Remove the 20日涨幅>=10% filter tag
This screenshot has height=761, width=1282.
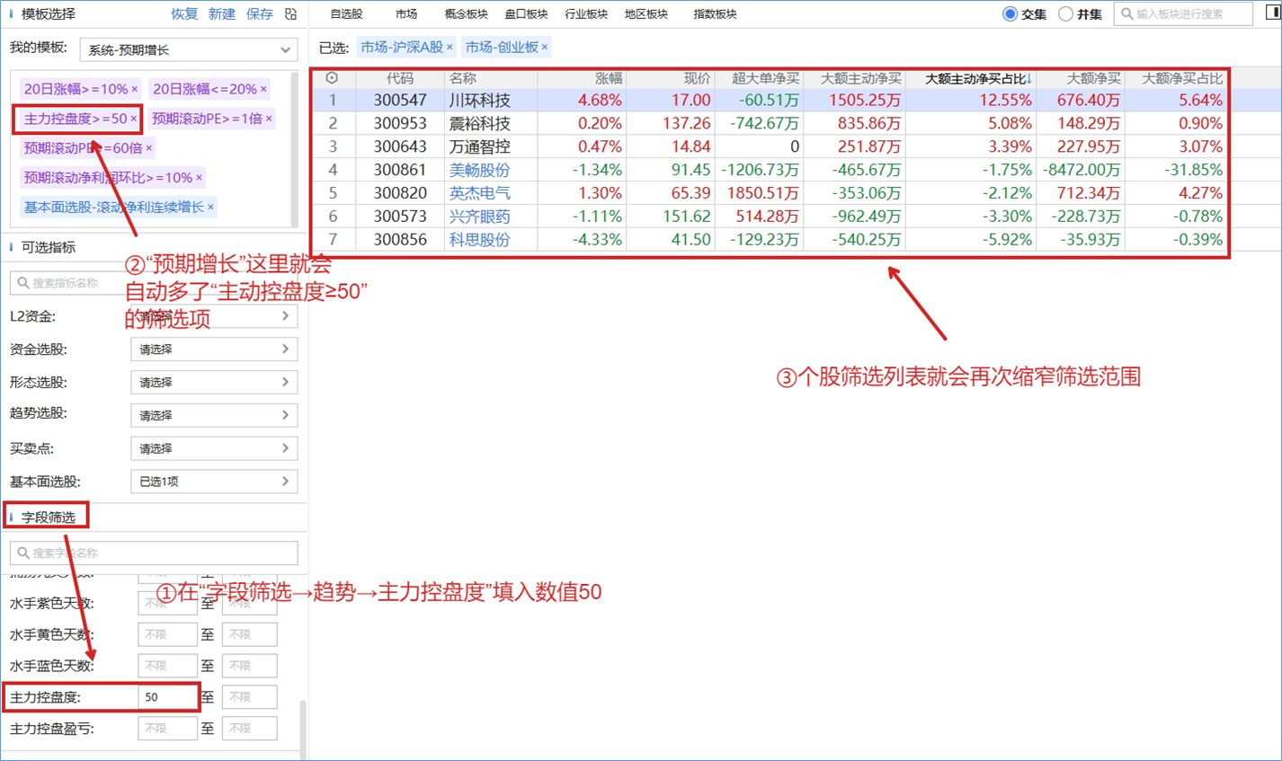coord(135,89)
